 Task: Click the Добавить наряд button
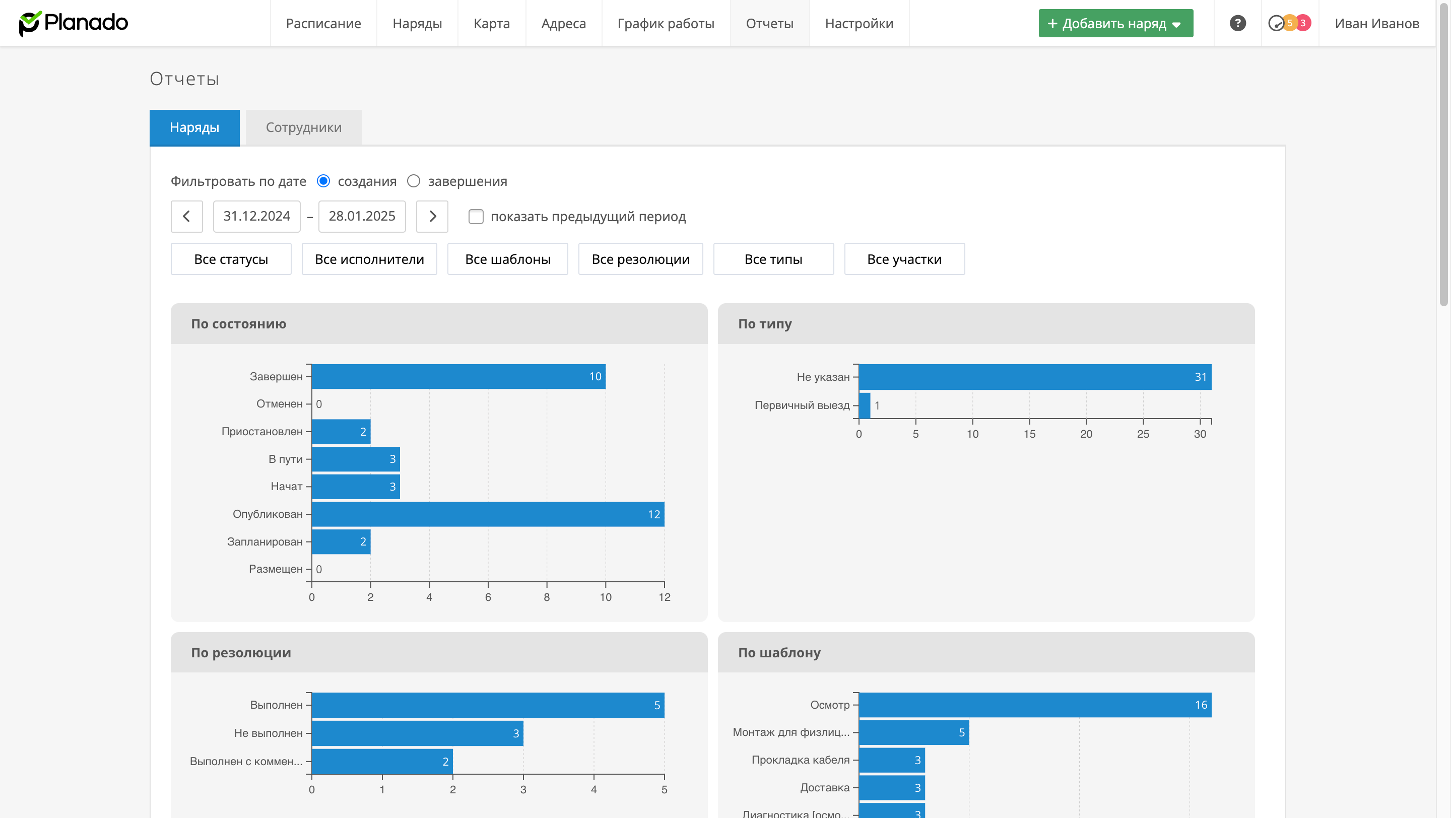tap(1106, 23)
